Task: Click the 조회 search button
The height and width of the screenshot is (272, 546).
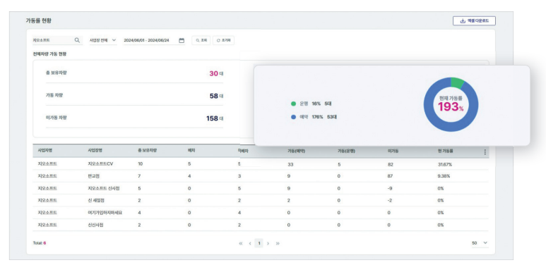Action: pyautogui.click(x=201, y=40)
